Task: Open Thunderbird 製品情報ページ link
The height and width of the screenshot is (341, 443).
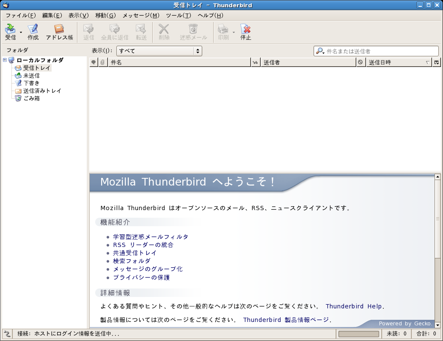Action: point(286,320)
